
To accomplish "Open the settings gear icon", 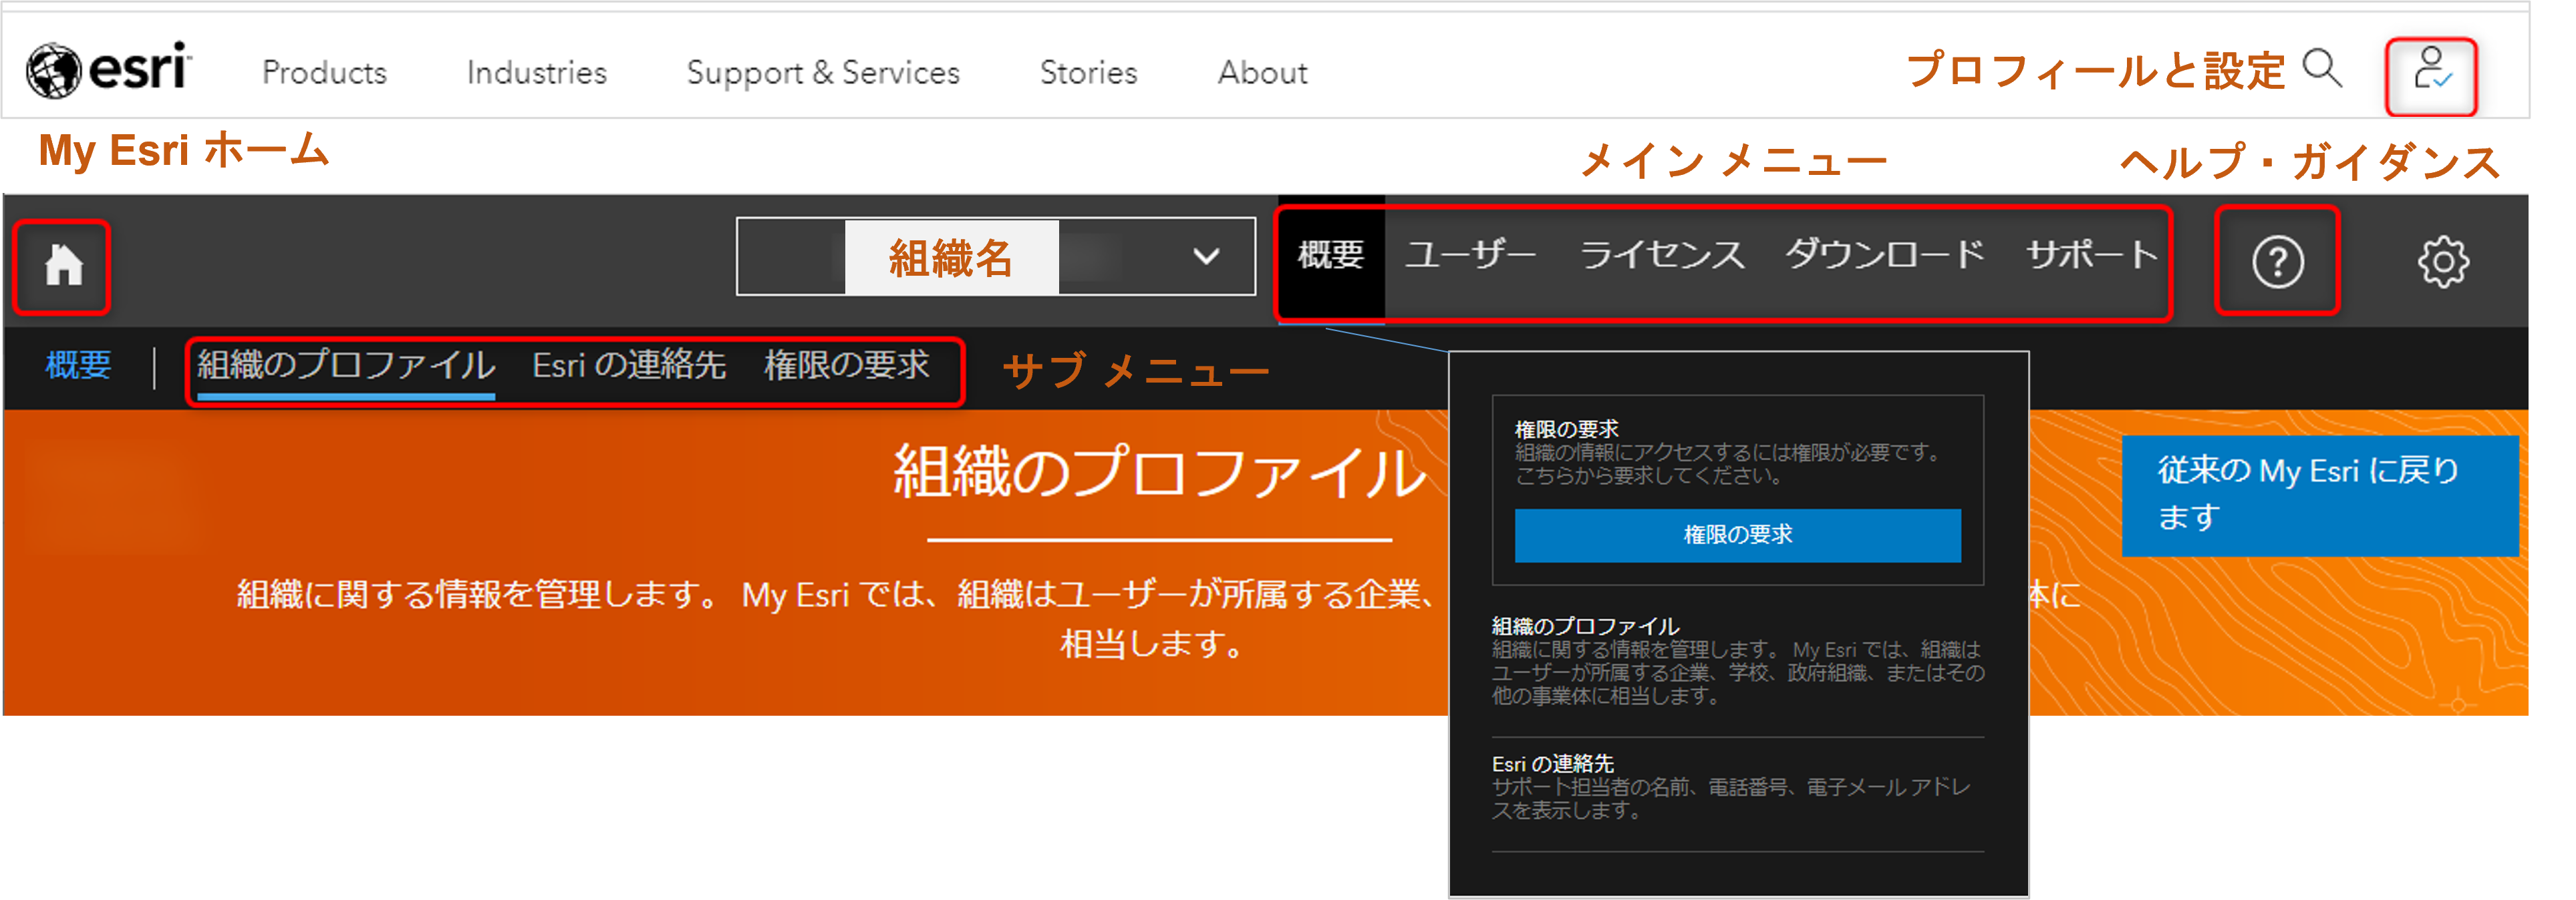I will click(2442, 262).
